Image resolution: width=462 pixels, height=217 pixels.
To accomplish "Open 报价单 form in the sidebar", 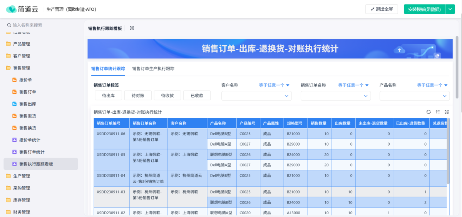I will pyautogui.click(x=25, y=80).
